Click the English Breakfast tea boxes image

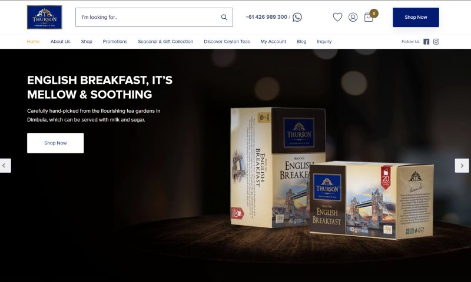coord(332,173)
